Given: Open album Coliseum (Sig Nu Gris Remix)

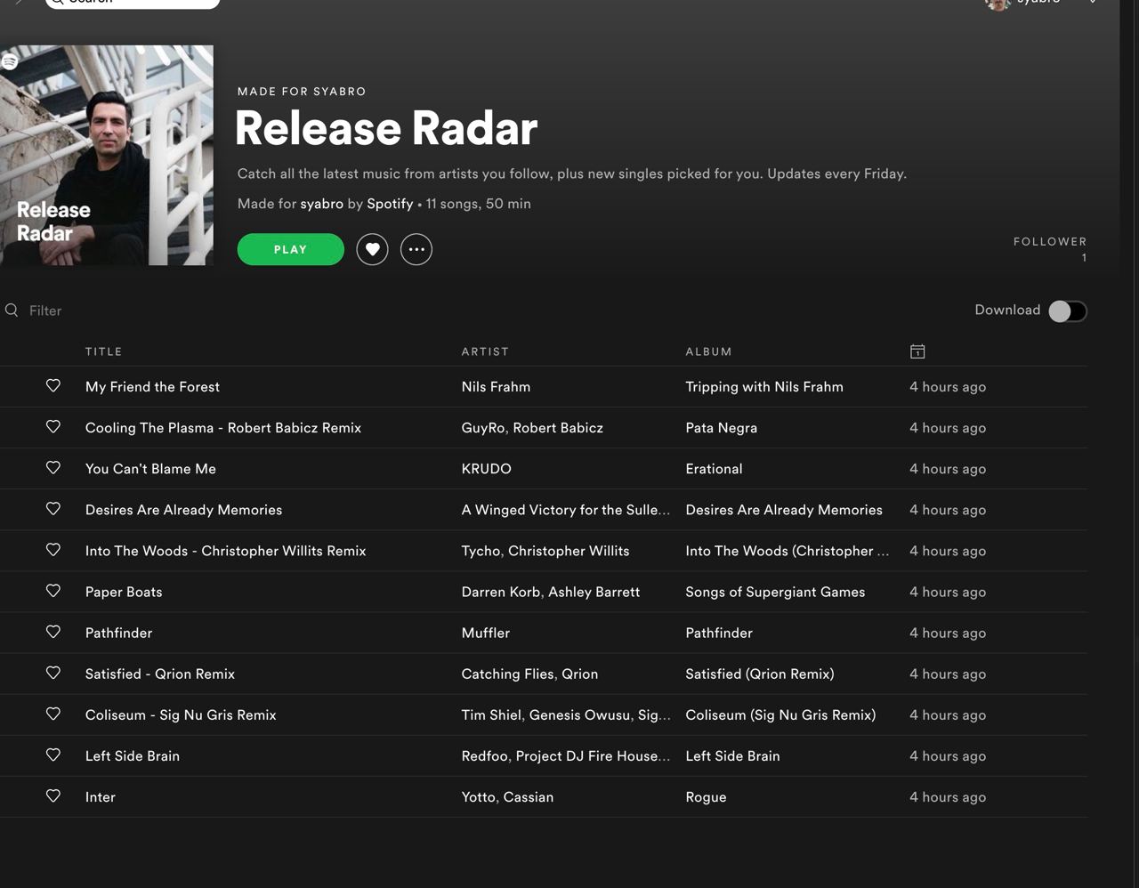Looking at the screenshot, I should point(780,714).
